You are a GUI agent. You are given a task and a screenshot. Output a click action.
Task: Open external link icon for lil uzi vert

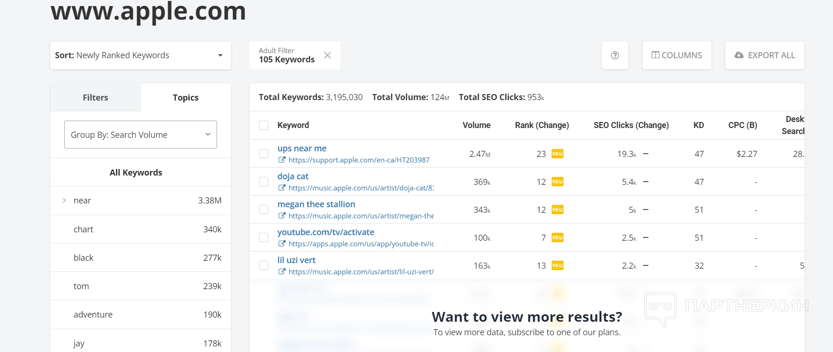(282, 272)
